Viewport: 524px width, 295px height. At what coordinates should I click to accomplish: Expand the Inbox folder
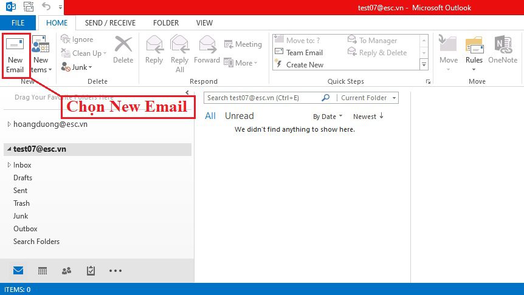click(9, 165)
